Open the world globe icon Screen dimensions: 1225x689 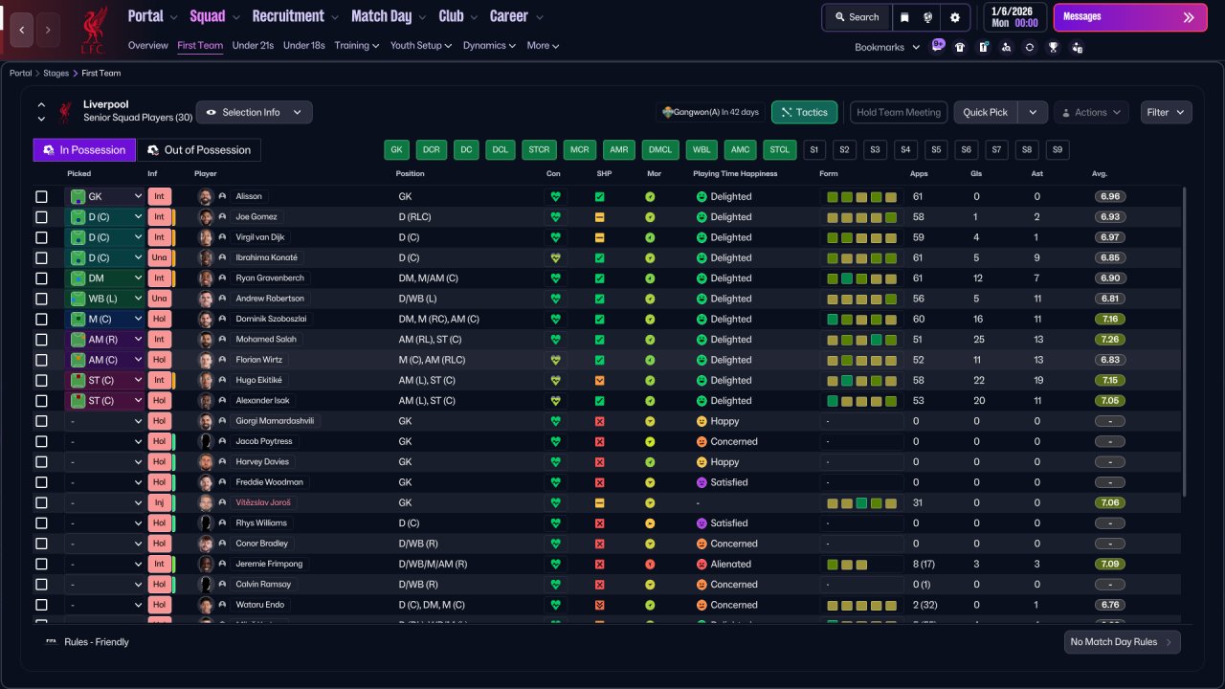coord(928,17)
